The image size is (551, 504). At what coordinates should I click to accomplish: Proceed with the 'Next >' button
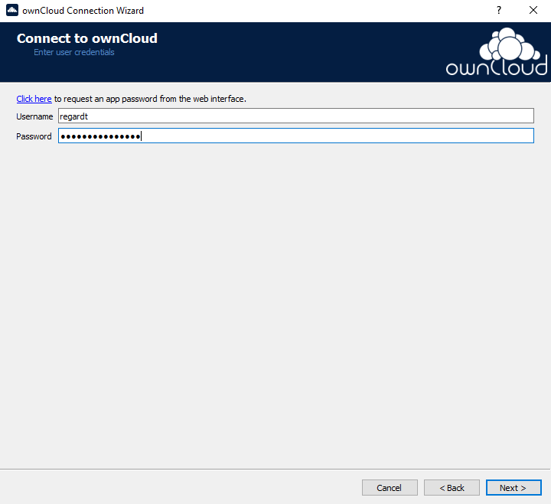click(x=514, y=487)
